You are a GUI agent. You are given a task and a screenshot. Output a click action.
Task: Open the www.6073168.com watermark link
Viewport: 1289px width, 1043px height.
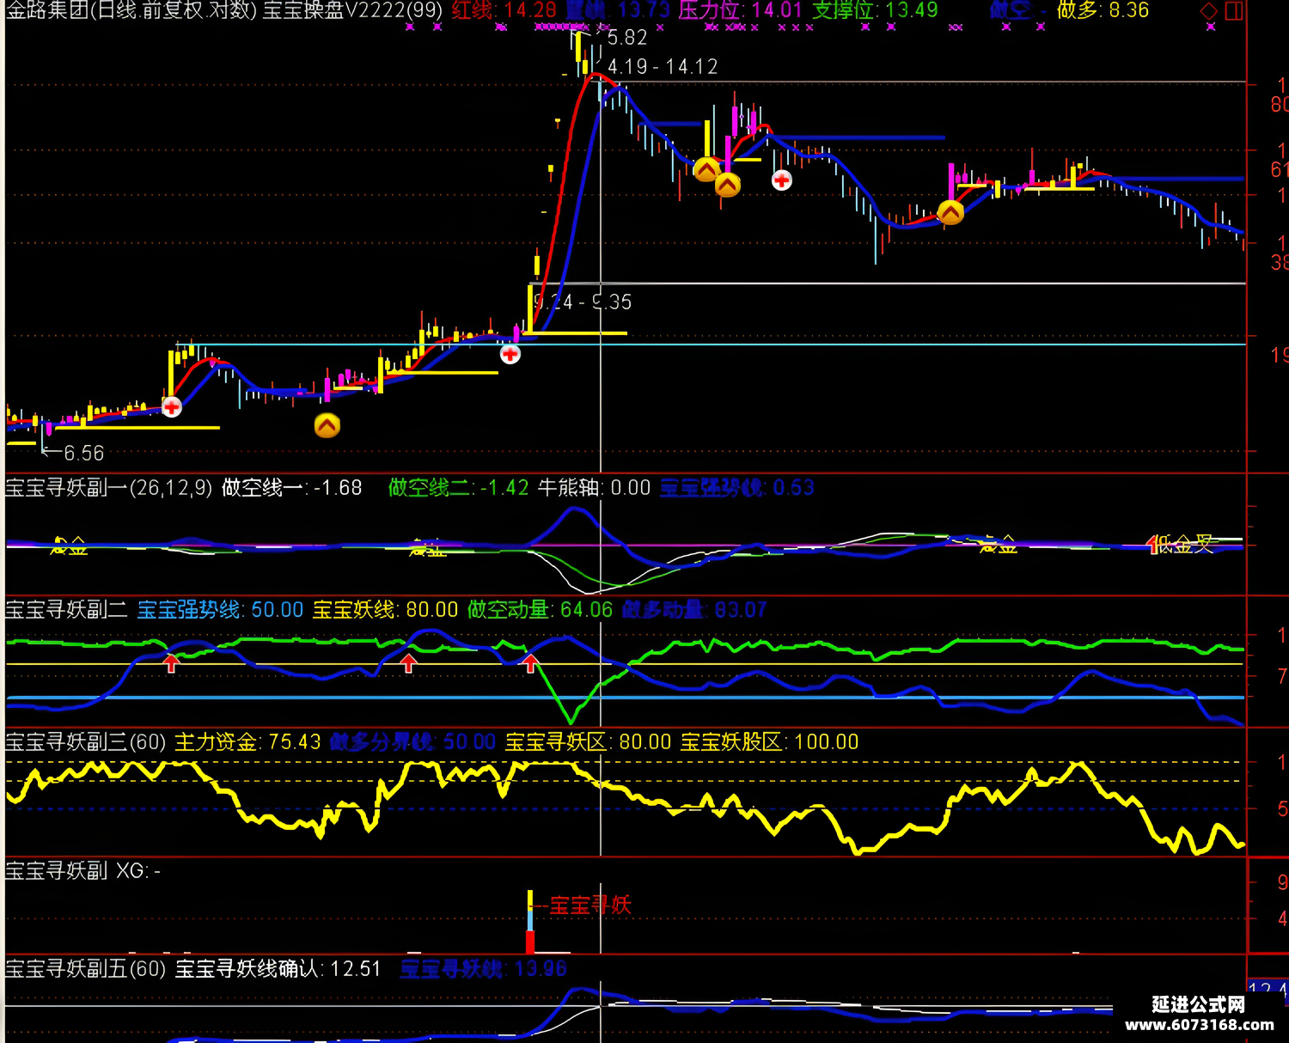(1199, 1024)
